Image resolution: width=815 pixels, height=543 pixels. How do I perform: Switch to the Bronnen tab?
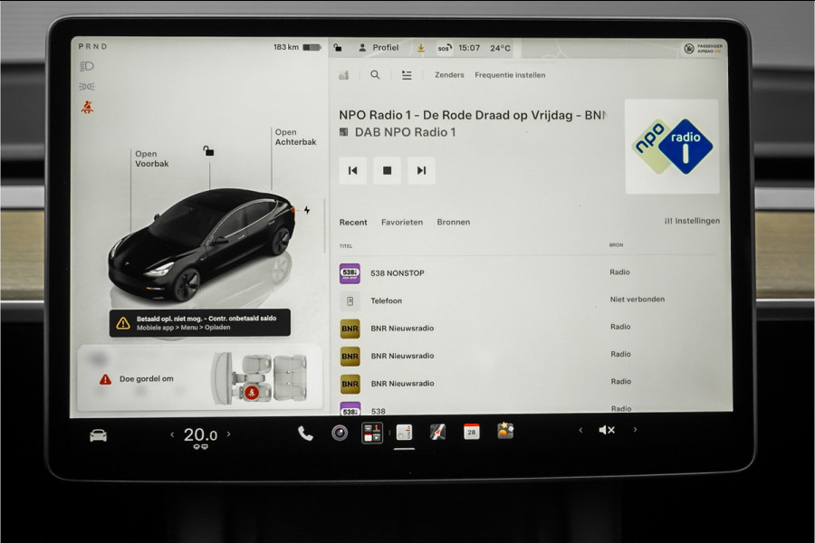[x=454, y=222]
